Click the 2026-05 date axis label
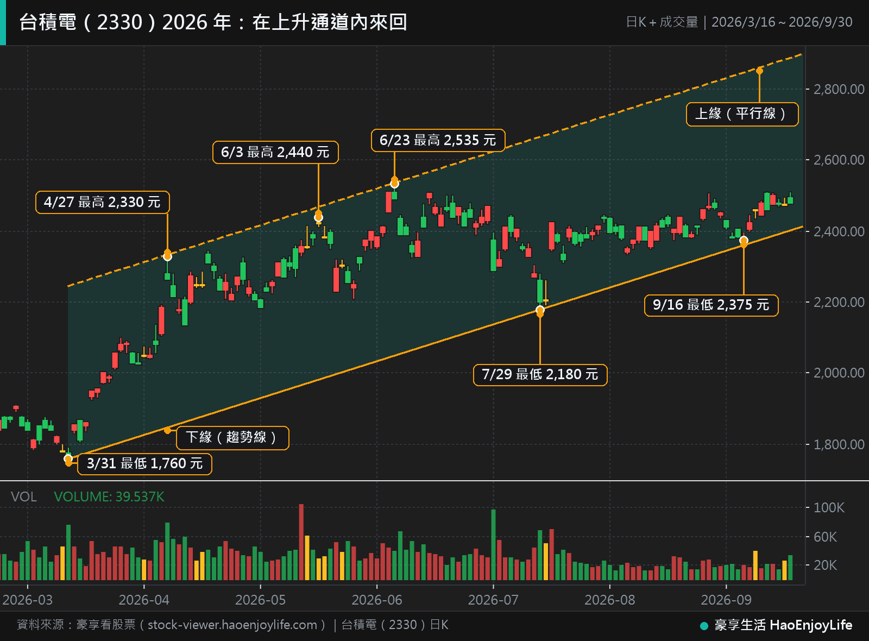Screen dimensions: 869x641 click(x=260, y=600)
